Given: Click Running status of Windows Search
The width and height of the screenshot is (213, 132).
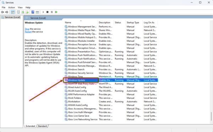Looking at the screenshot, I should [119, 69].
